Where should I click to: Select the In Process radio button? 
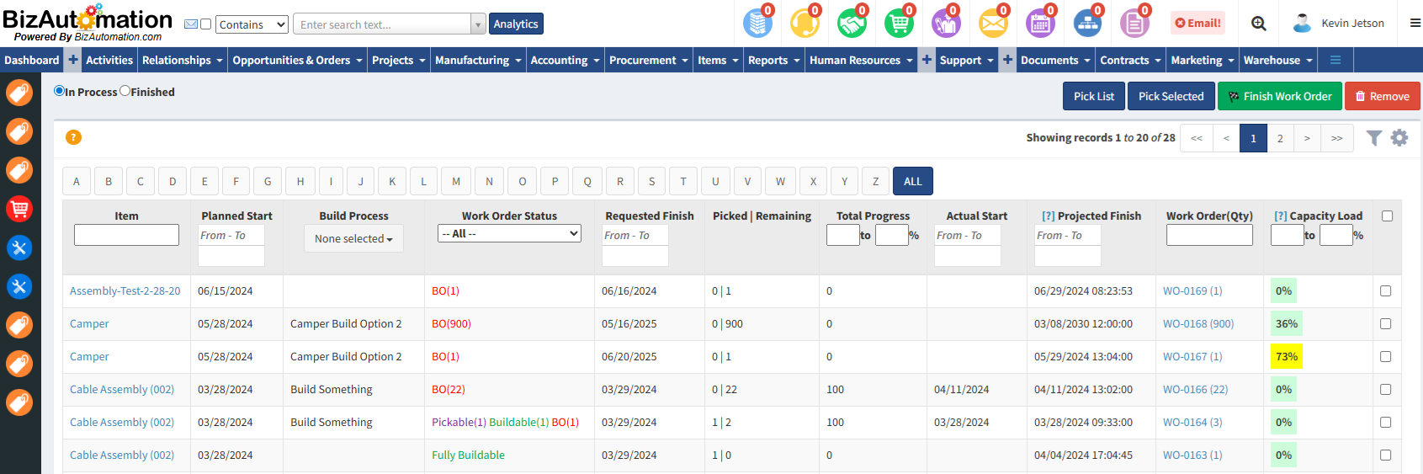(x=59, y=91)
